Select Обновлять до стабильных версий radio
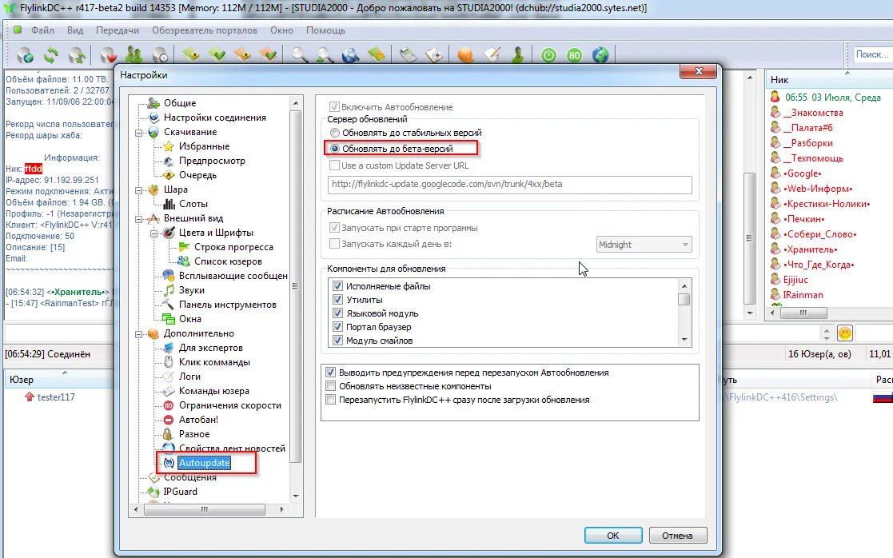Viewport: 893px width, 558px height. 335,133
